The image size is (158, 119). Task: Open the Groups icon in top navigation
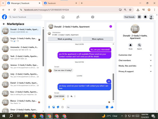[93, 17]
